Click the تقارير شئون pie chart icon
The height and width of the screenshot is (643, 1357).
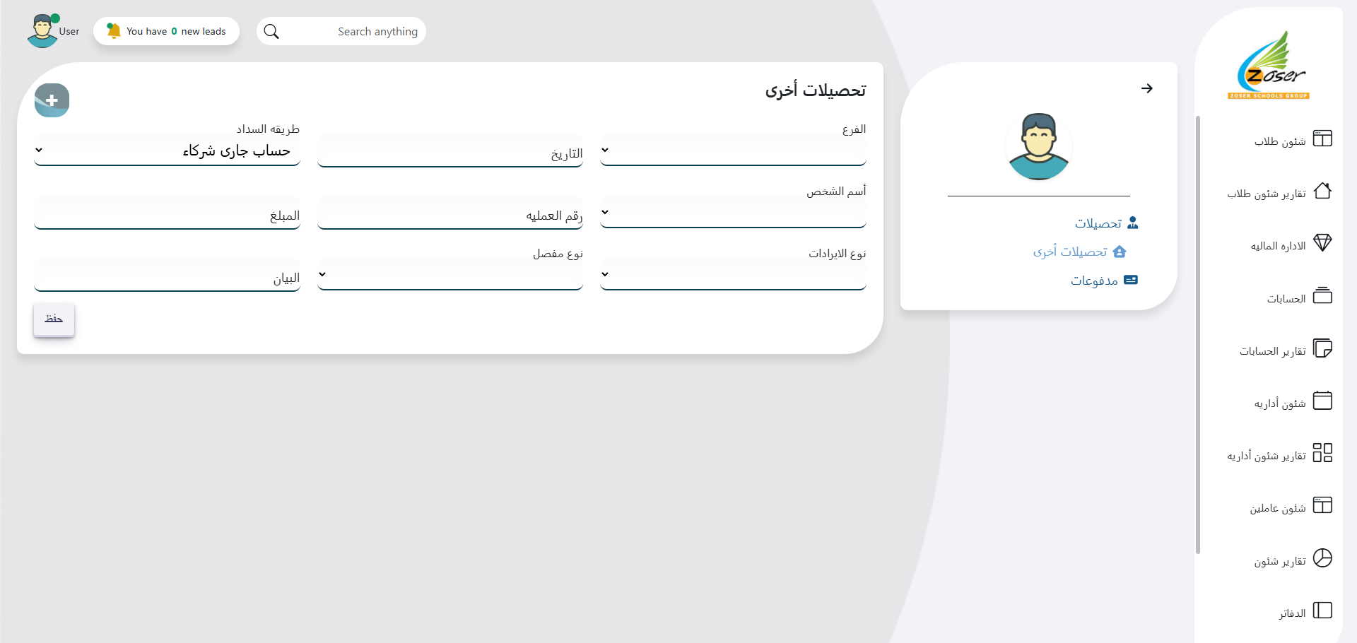click(1322, 558)
